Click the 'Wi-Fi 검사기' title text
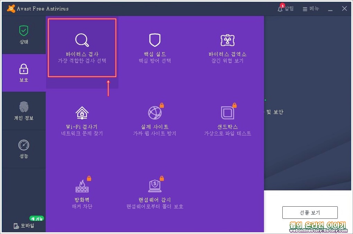Viewport: 353px width, 234px height. (x=82, y=127)
